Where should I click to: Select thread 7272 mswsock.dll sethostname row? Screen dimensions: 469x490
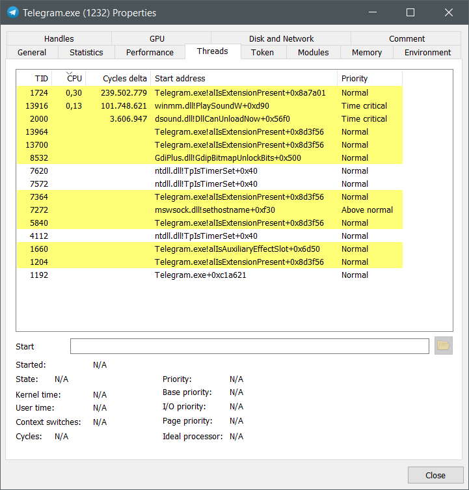pos(209,210)
